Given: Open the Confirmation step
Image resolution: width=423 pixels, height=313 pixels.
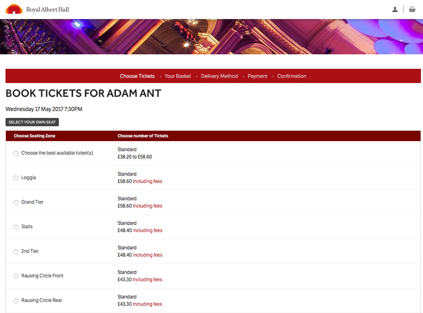Looking at the screenshot, I should click(x=291, y=76).
